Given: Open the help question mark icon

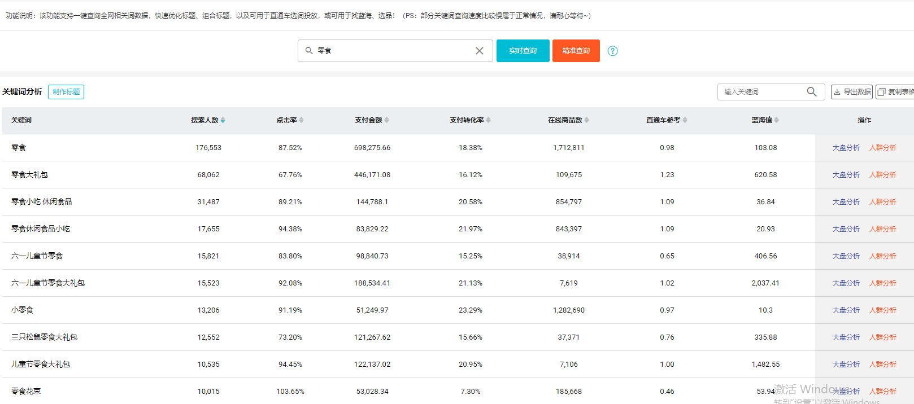Looking at the screenshot, I should [x=612, y=51].
